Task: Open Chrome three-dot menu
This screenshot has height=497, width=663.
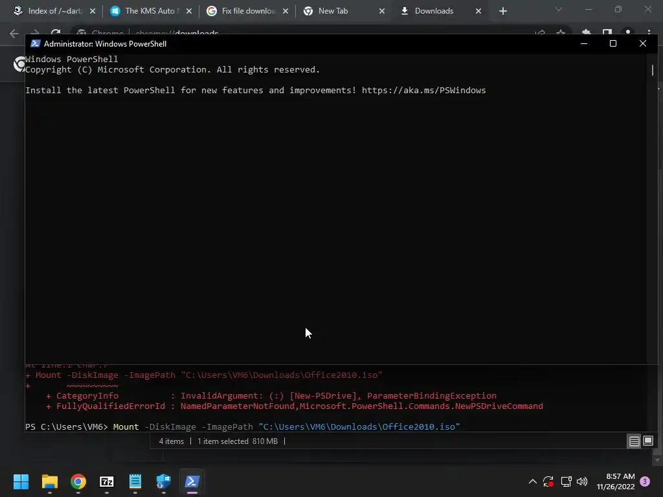Action: [x=649, y=33]
